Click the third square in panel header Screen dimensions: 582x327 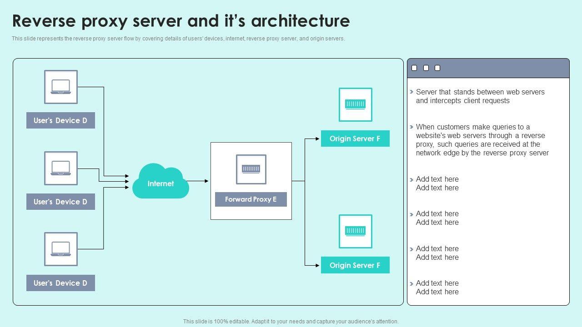point(437,68)
